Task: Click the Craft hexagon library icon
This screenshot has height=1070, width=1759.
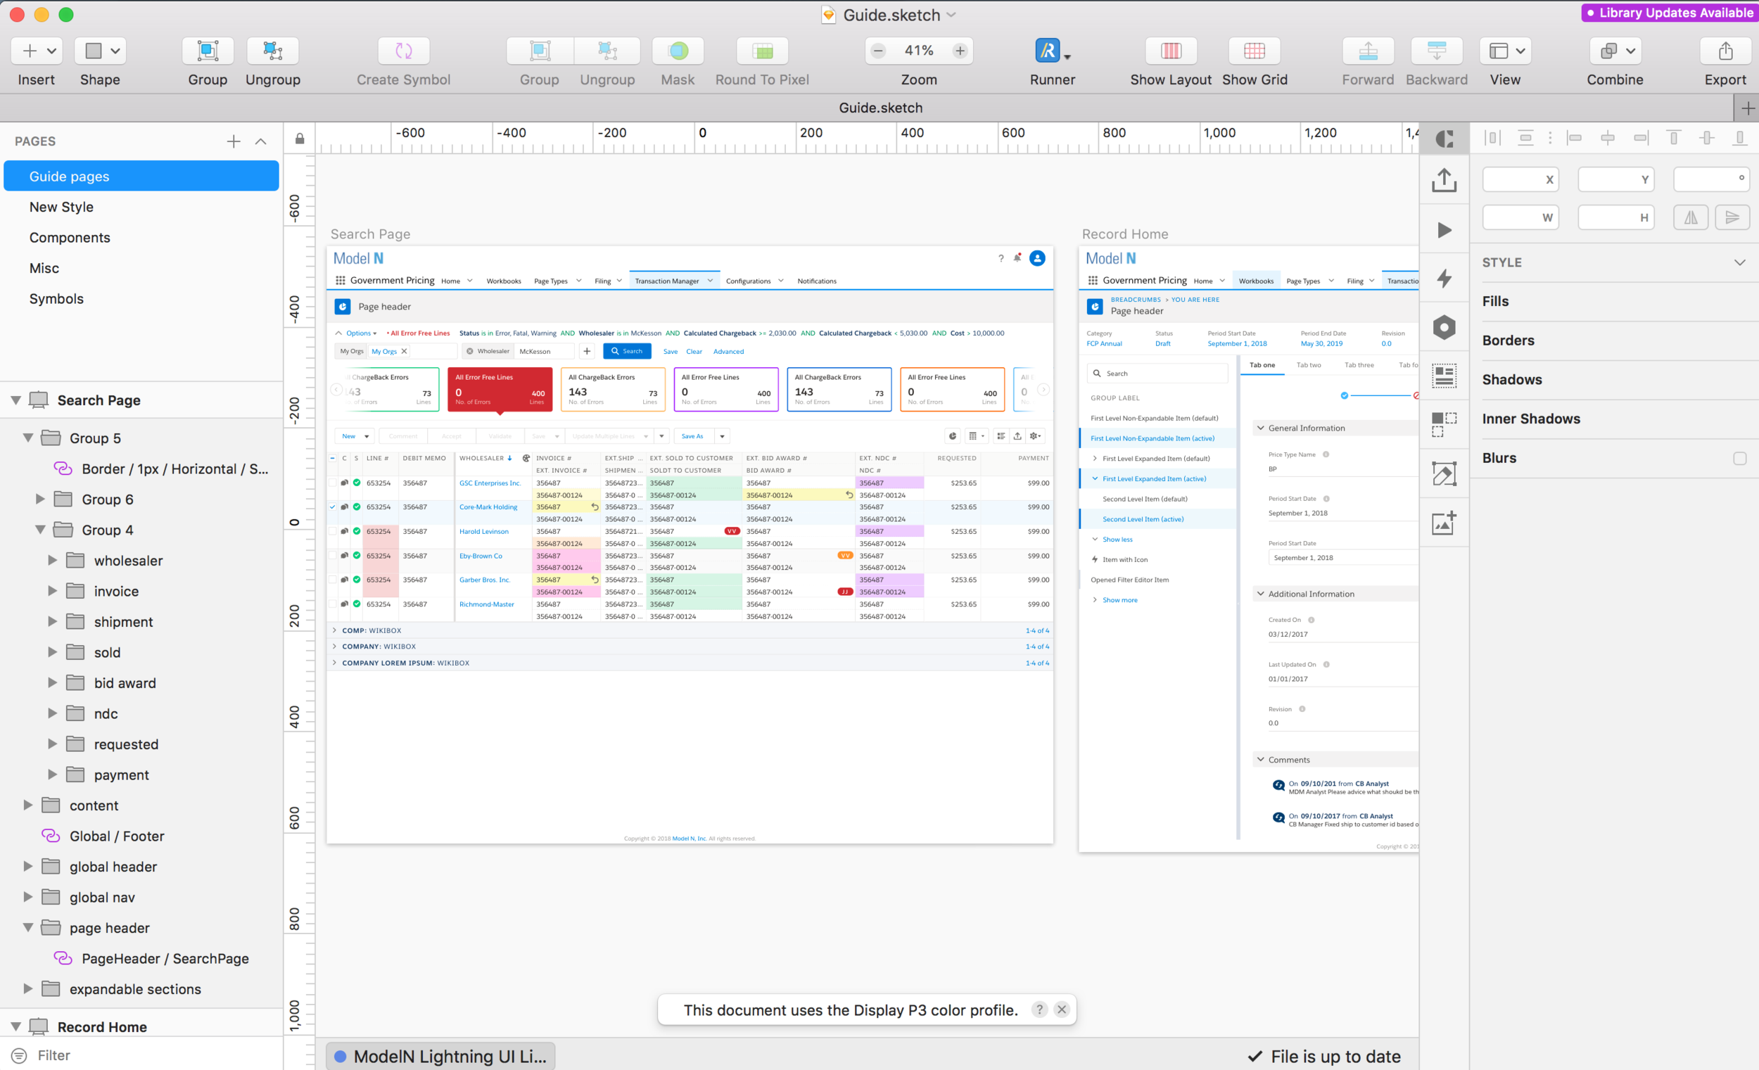Action: point(1444,328)
